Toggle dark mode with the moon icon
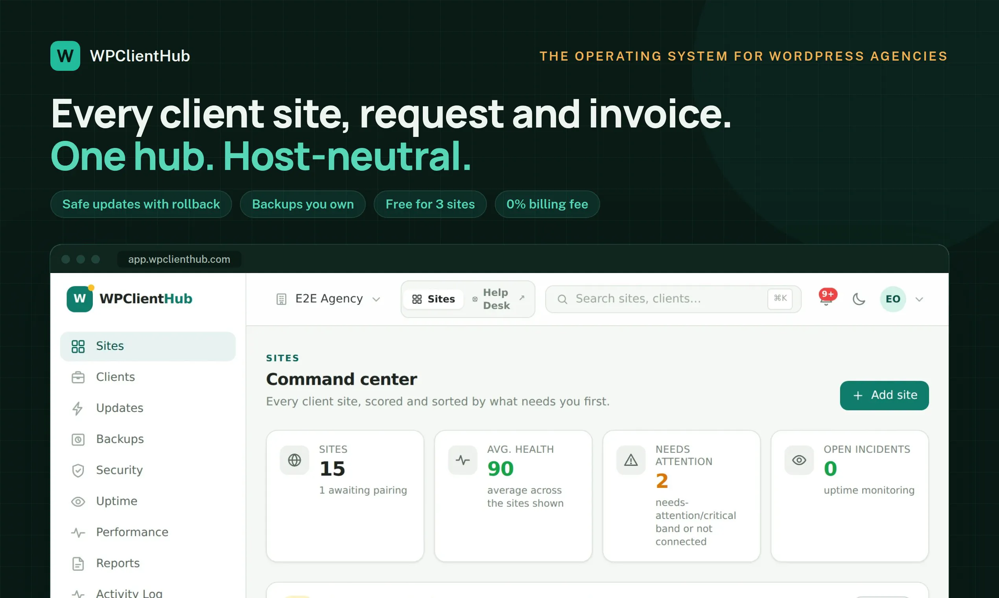Viewport: 999px width, 598px height. point(859,299)
